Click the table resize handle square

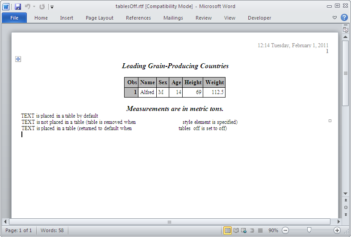330,121
